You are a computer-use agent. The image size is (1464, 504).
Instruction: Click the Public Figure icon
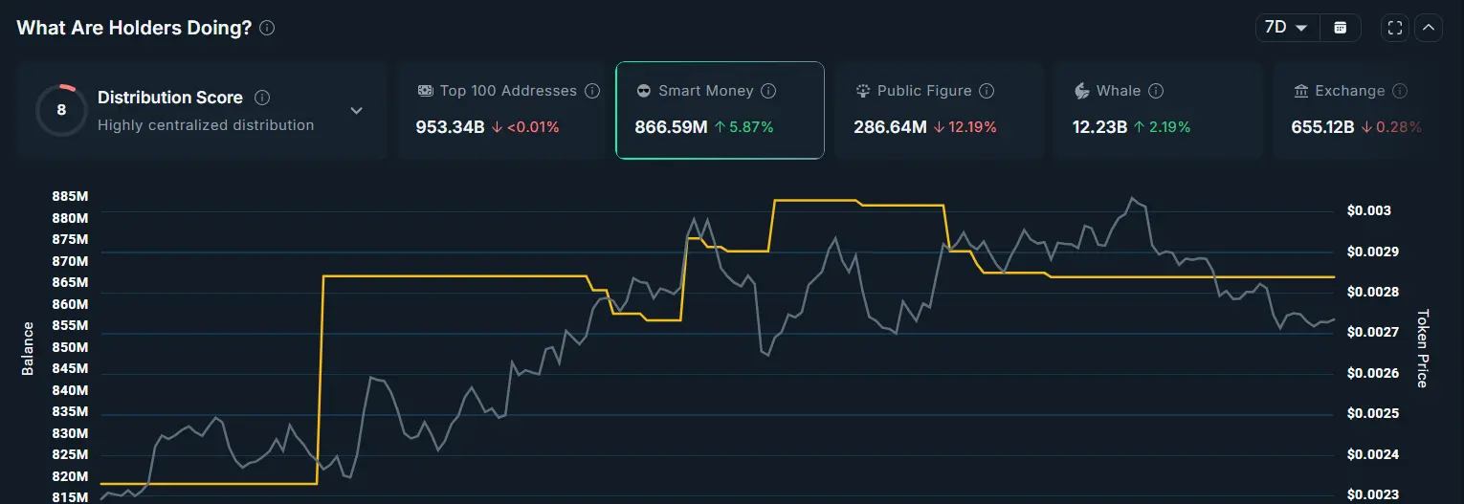[862, 91]
